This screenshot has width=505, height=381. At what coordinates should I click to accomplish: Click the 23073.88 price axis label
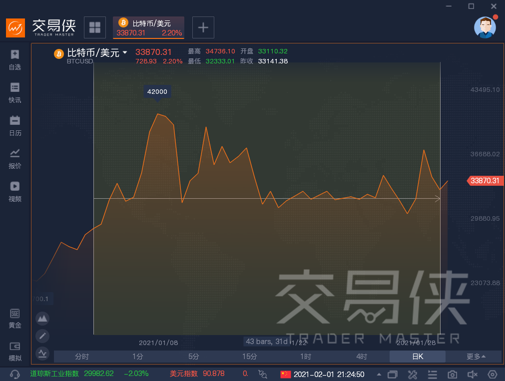point(485,283)
